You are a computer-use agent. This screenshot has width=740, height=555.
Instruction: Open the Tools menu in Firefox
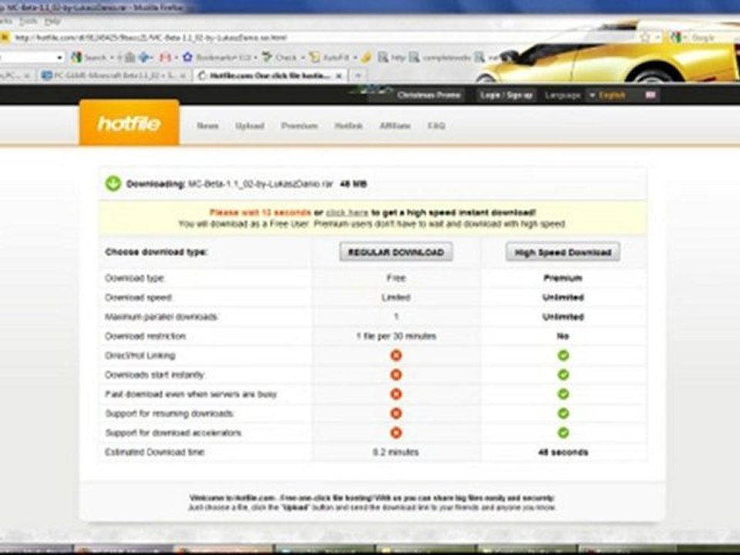click(x=29, y=22)
